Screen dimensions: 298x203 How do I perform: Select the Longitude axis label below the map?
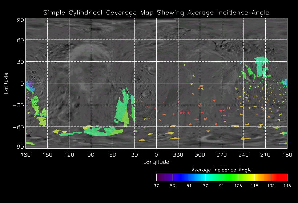156,162
